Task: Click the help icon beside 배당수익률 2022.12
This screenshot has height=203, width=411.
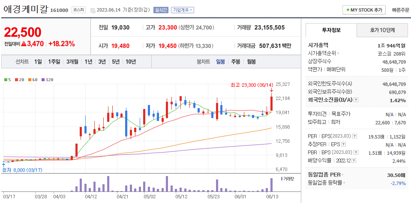Action: 354,160
